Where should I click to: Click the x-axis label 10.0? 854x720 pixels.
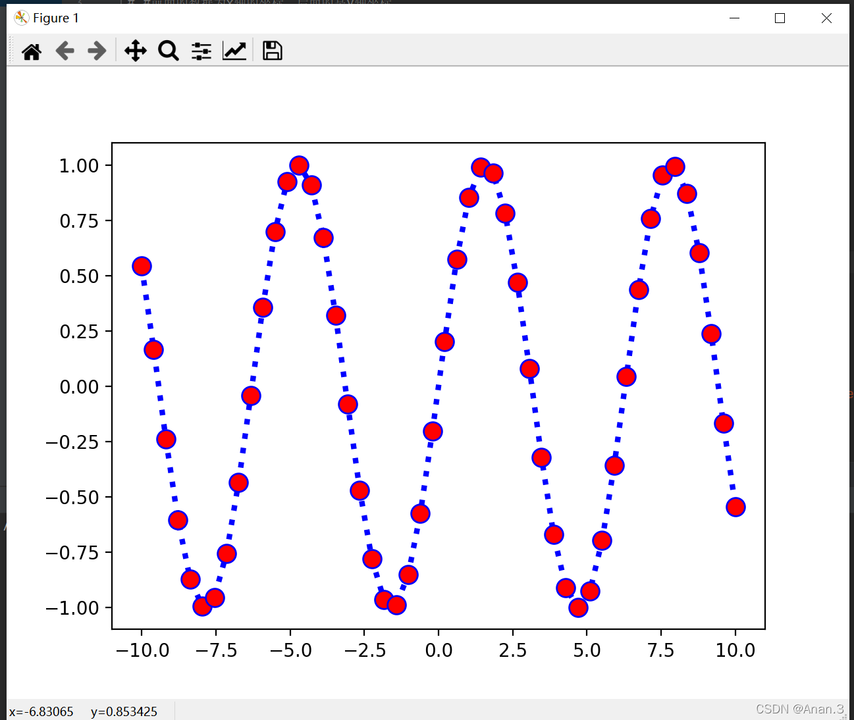tap(735, 651)
